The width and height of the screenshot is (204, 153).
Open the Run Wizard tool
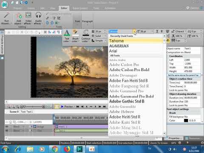[6, 18]
